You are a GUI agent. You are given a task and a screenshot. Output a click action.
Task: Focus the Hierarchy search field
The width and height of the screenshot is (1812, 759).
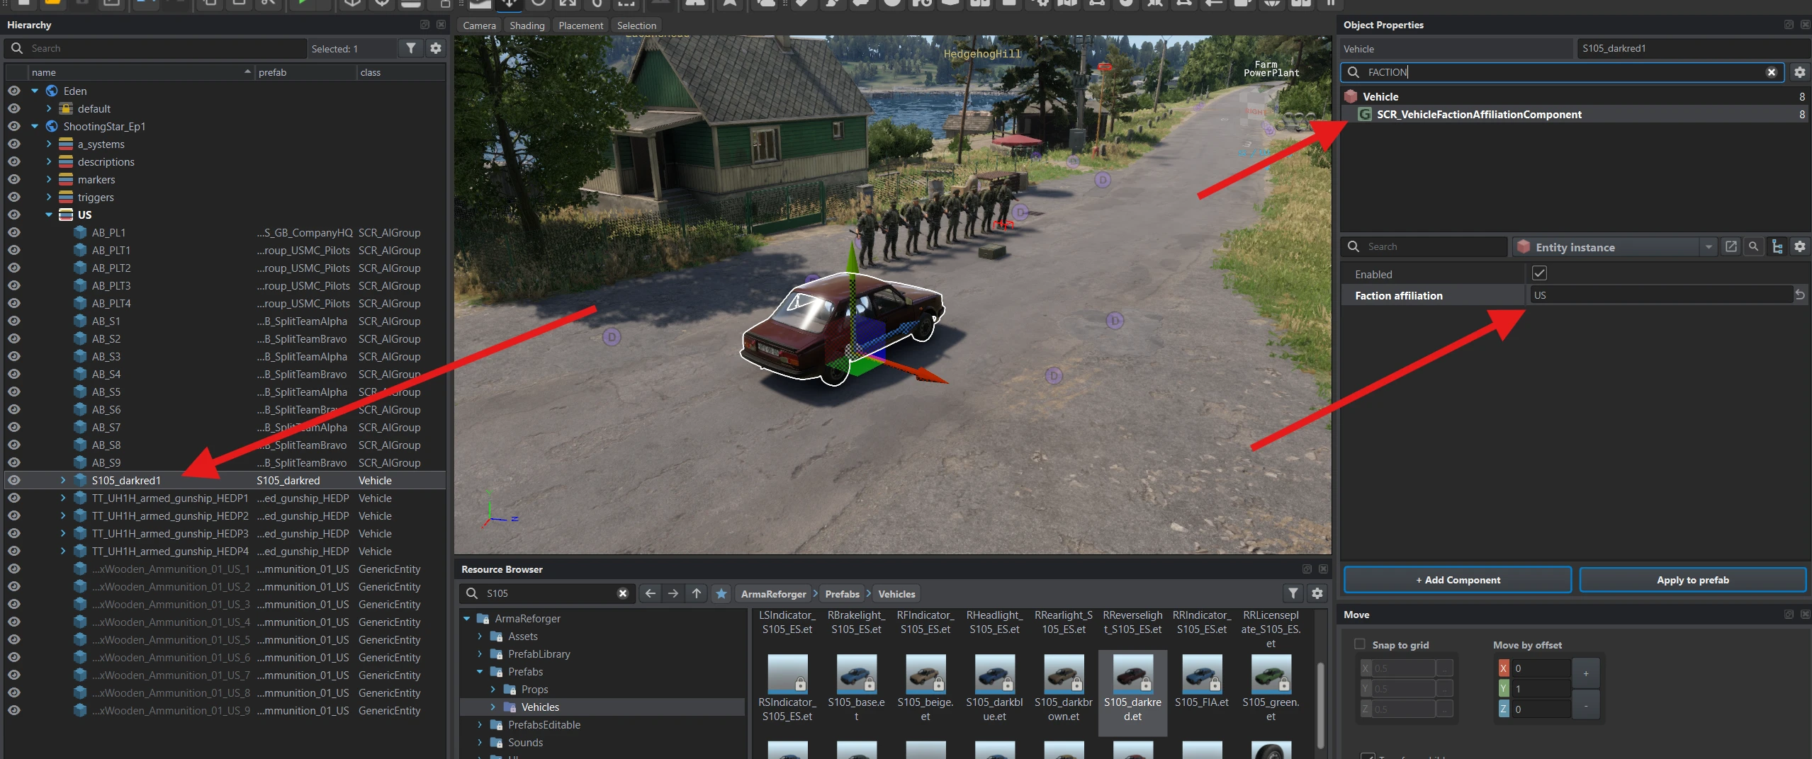156,48
